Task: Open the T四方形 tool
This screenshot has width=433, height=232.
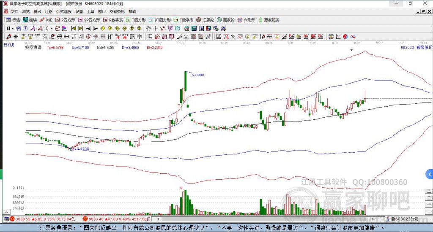Action: pos(136,20)
